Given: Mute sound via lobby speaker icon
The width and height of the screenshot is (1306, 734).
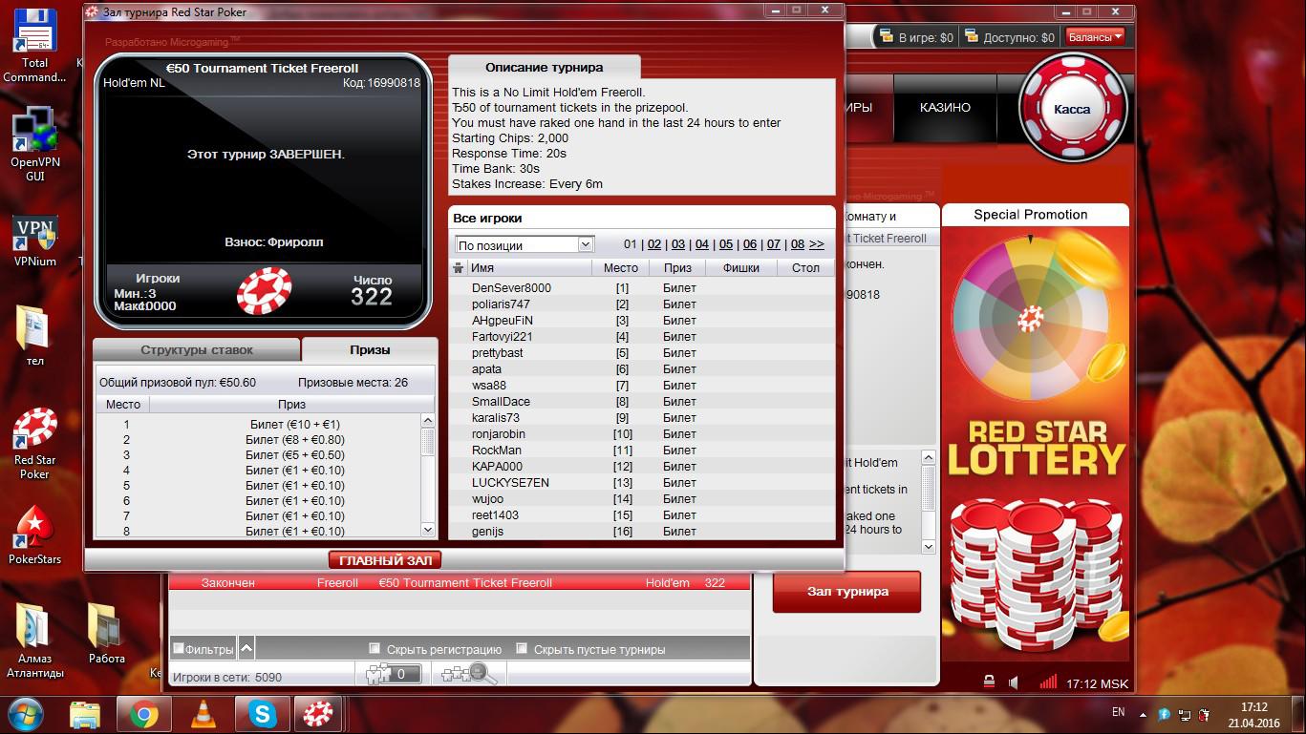Looking at the screenshot, I should (1014, 682).
